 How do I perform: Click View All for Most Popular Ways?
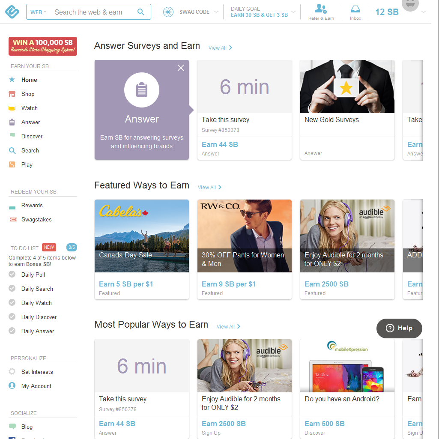click(228, 326)
